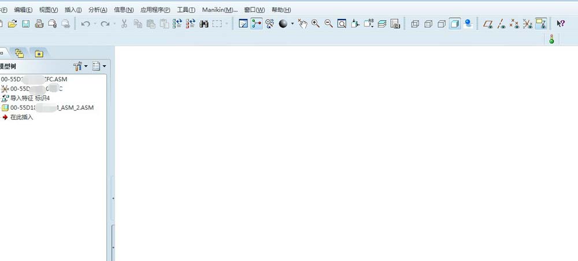Click the Refit to screen icon
578x261 pixels.
click(x=342, y=24)
